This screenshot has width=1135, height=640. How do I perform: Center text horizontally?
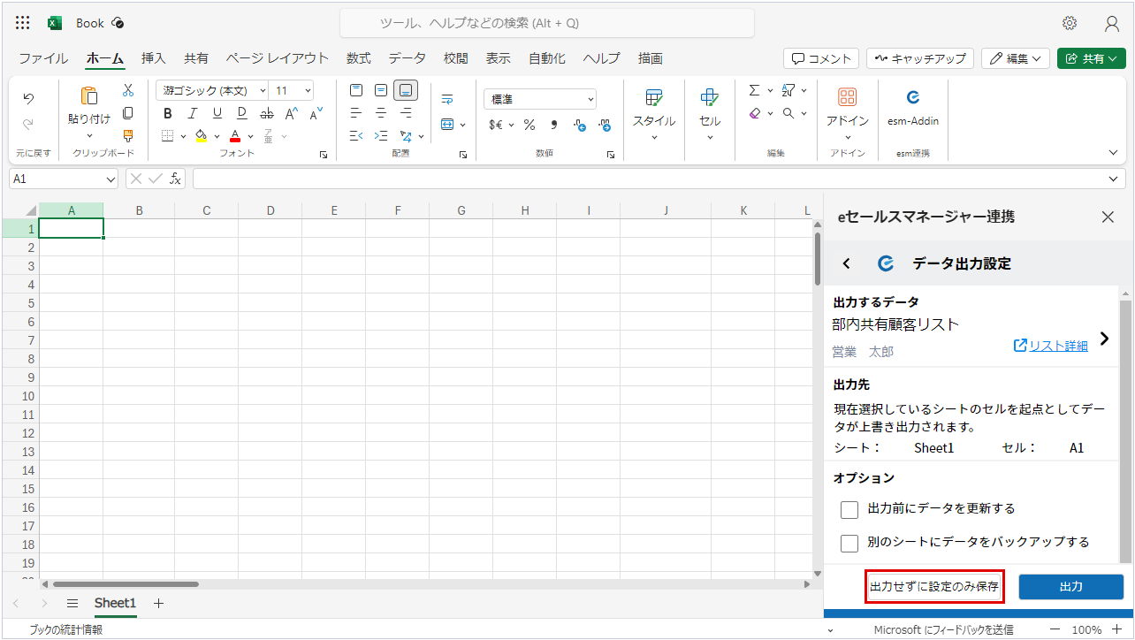click(381, 113)
